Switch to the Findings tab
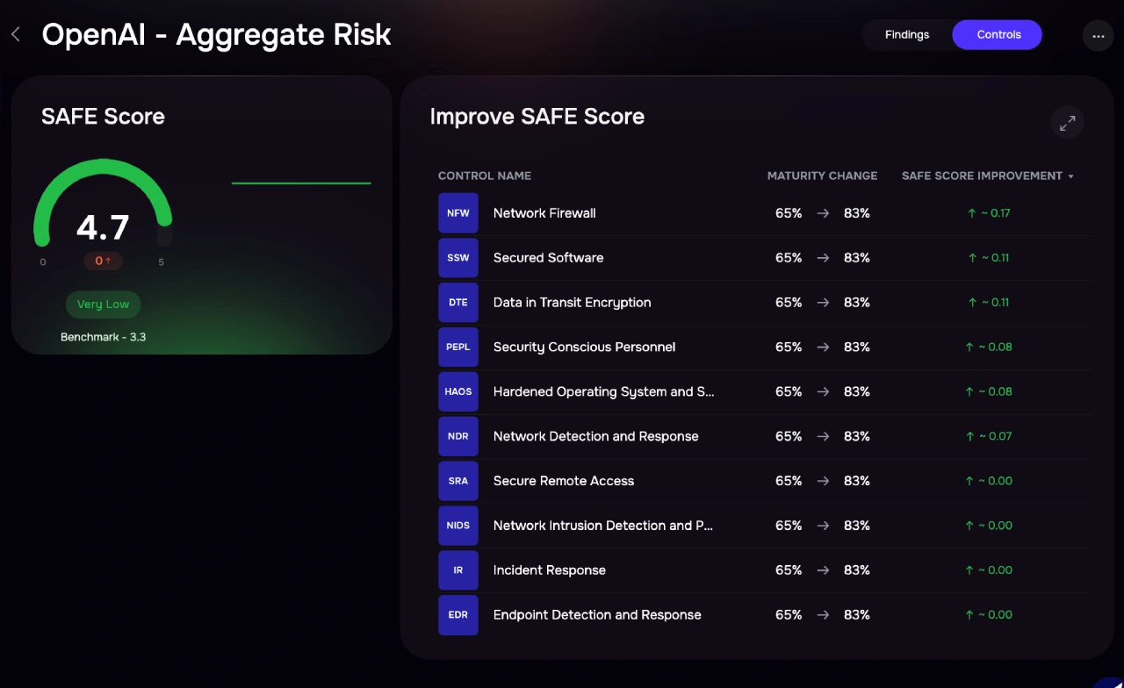1124x688 pixels. (907, 35)
